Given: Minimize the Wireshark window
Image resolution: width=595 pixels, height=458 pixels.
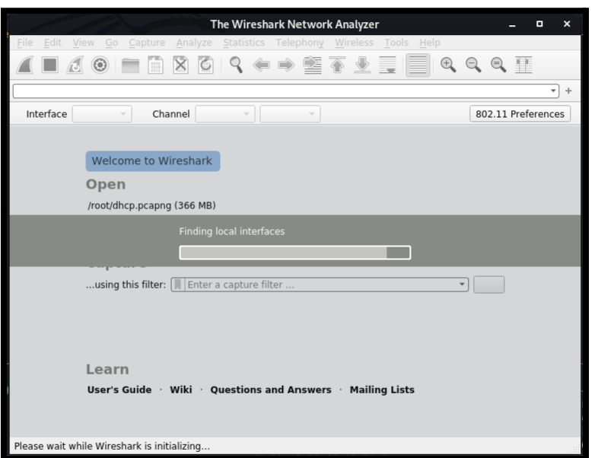Looking at the screenshot, I should click(x=512, y=24).
